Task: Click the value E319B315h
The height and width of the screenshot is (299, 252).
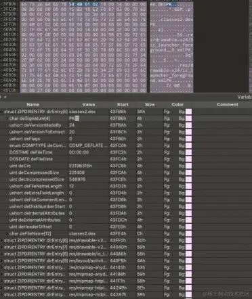Action: pyautogui.click(x=81, y=166)
